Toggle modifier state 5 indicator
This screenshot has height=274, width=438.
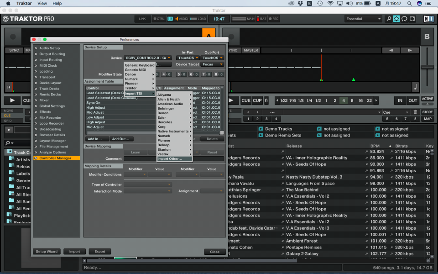point(181,74)
